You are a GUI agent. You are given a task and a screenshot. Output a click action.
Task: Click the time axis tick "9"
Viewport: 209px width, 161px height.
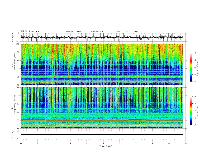[169, 143]
